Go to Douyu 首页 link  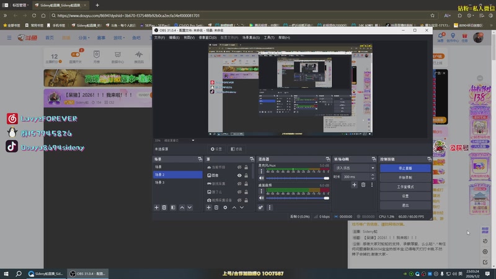(50, 38)
